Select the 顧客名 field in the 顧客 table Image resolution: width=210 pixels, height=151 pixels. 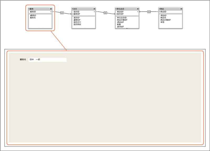pyautogui.click(x=33, y=18)
